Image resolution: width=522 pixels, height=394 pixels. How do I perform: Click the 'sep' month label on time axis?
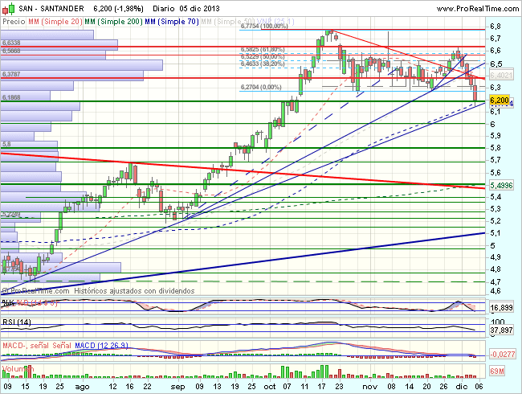(177, 387)
